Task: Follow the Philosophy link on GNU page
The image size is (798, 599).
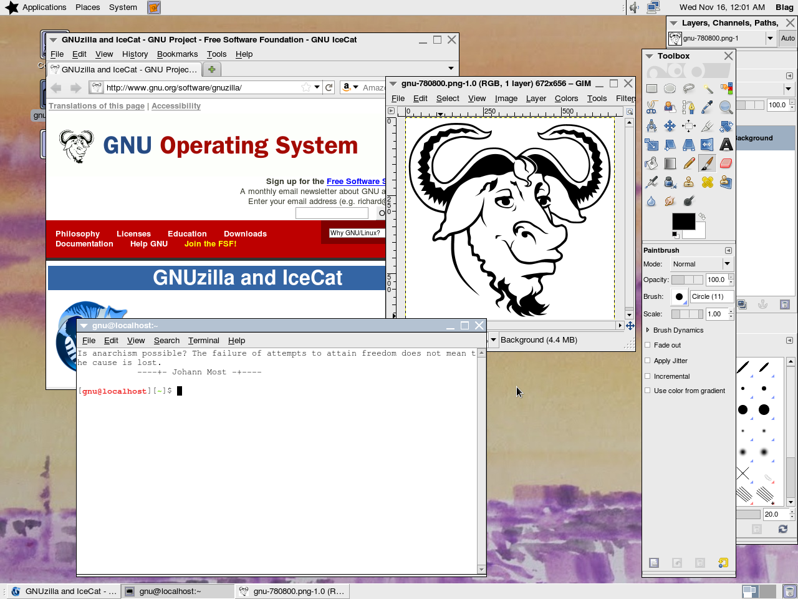Action: coord(77,234)
